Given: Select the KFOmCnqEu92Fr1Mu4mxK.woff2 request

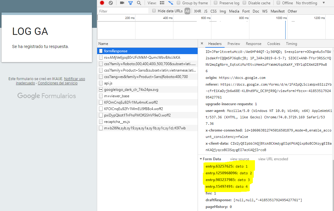Looking at the screenshot, I should tap(147, 102).
